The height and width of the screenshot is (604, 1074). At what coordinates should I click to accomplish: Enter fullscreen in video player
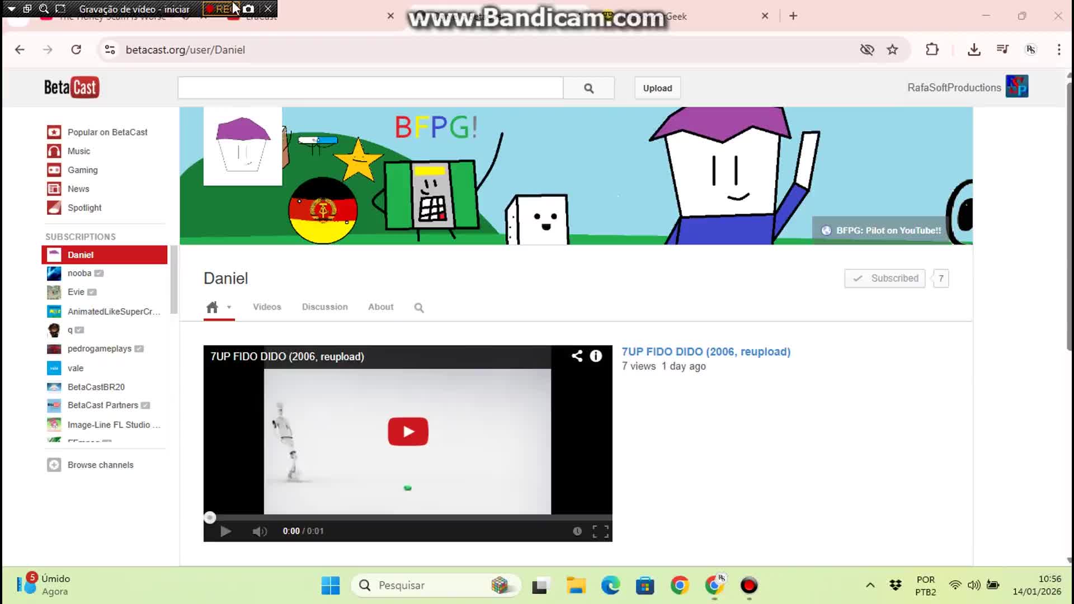point(600,531)
